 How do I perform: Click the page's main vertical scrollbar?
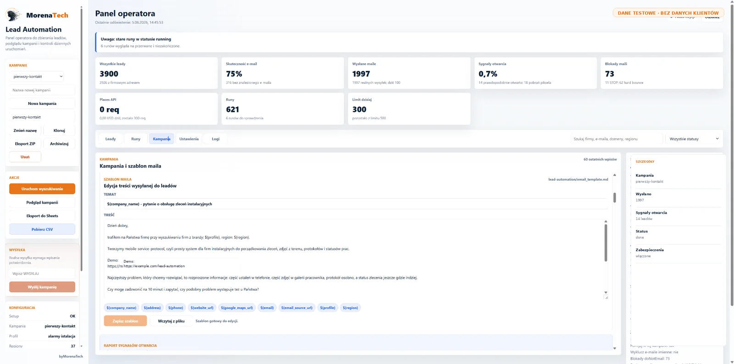pos(732,156)
